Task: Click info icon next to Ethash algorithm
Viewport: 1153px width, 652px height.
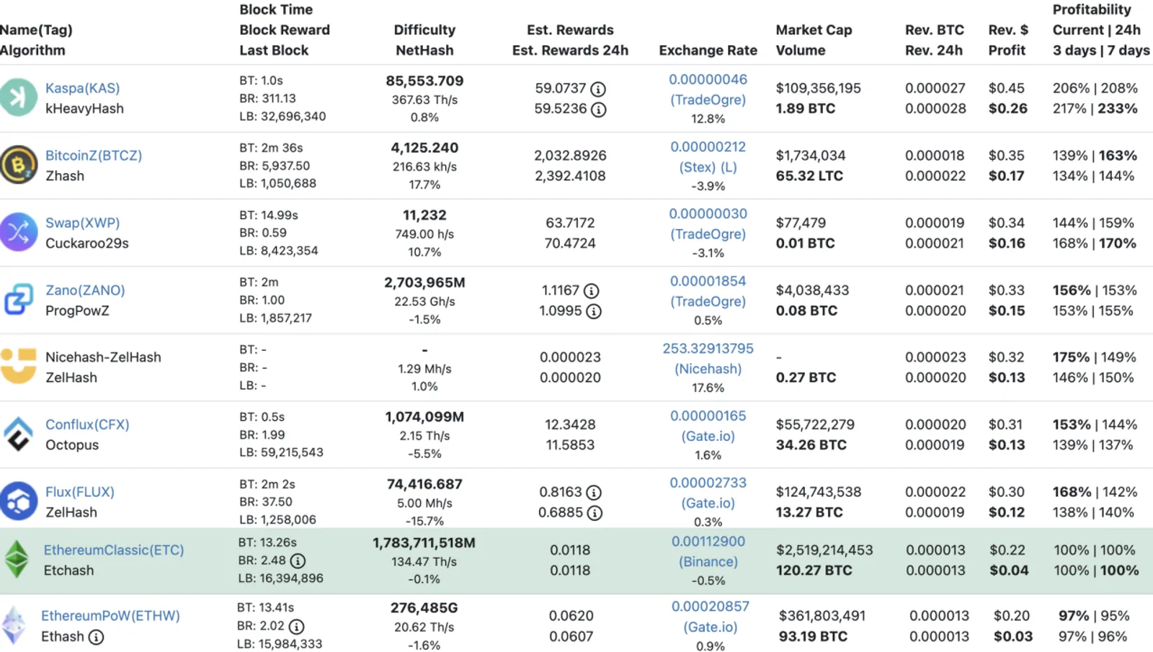Action: (x=96, y=637)
